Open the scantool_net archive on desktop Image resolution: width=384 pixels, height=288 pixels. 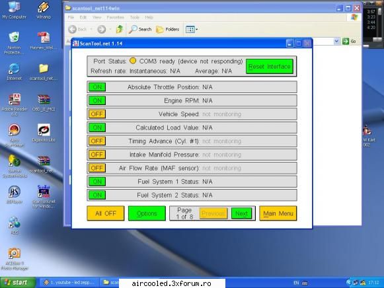point(44,164)
